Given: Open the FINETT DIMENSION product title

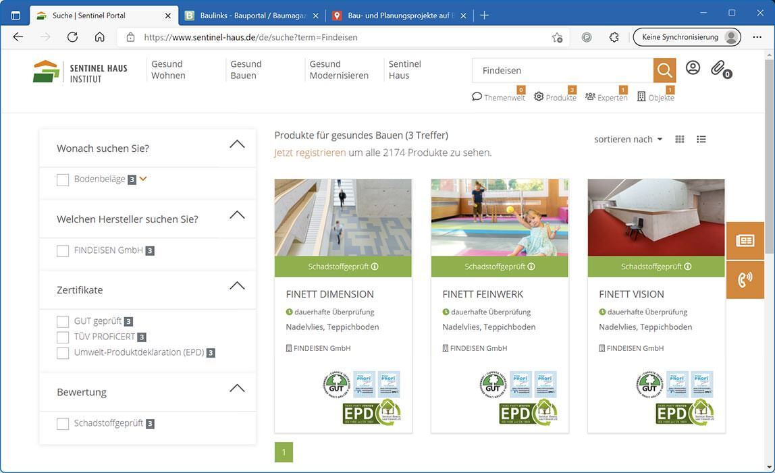Looking at the screenshot, I should pyautogui.click(x=329, y=294).
